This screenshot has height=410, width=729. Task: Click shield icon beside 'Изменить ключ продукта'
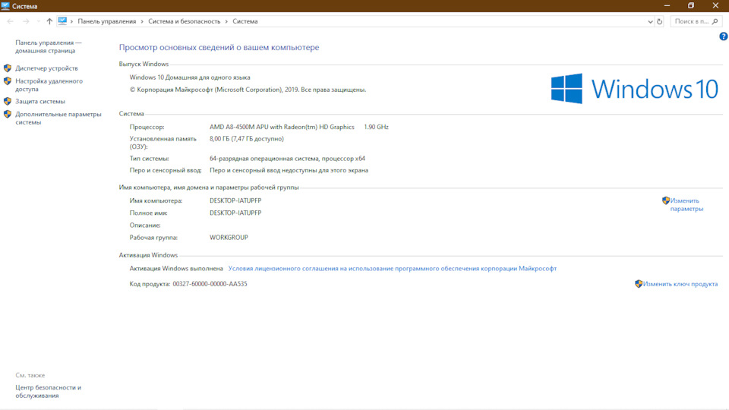pos(639,283)
